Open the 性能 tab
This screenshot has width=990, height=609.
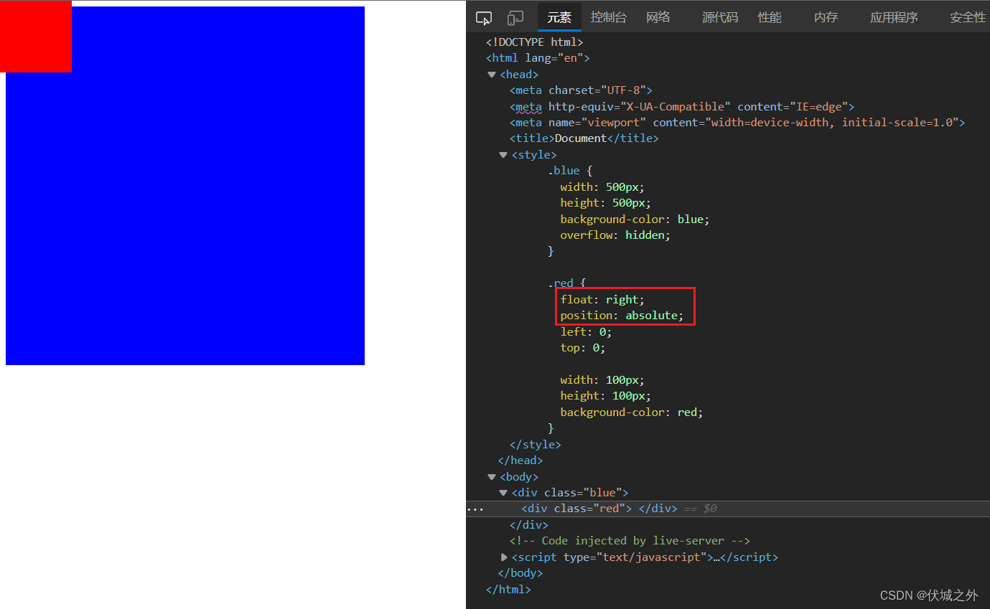pyautogui.click(x=770, y=18)
